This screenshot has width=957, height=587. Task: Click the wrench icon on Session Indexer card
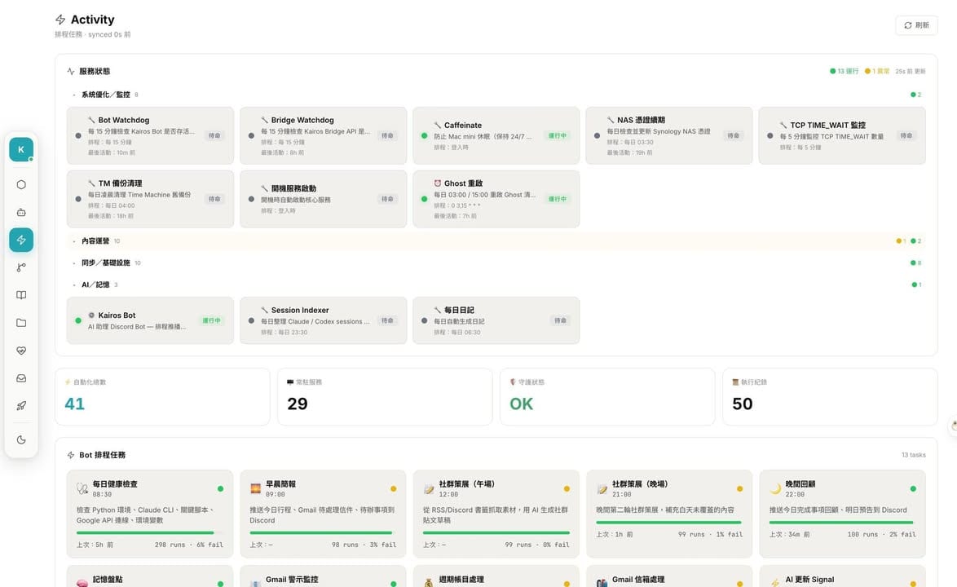pyautogui.click(x=265, y=310)
